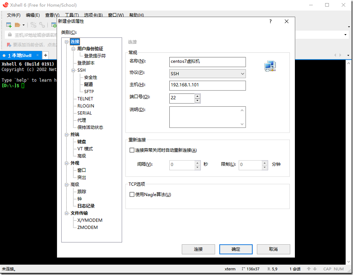Click the 名称 field containing centos7虚拟机
Screen dimensions: 353x275
coord(207,62)
